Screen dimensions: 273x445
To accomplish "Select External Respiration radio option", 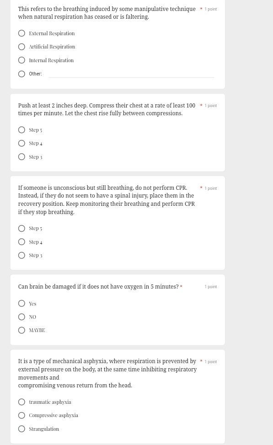I will (21, 33).
